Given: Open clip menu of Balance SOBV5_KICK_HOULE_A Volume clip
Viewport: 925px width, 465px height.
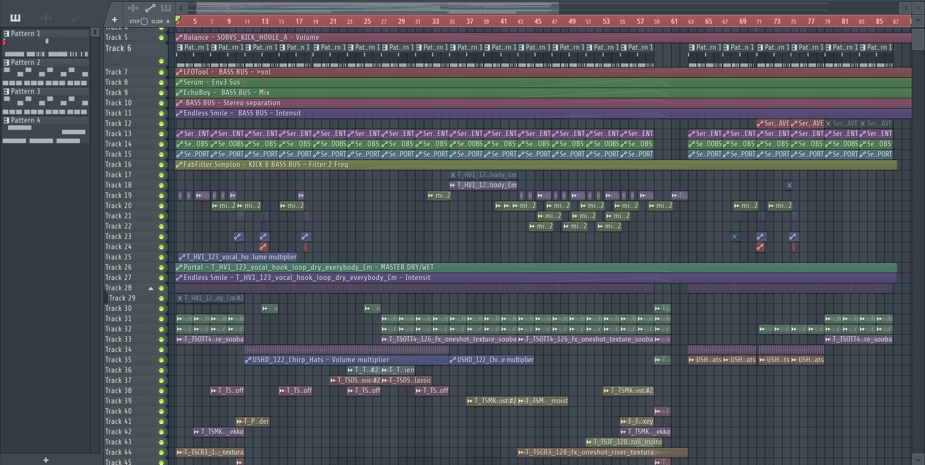Looking at the screenshot, I should click(179, 37).
